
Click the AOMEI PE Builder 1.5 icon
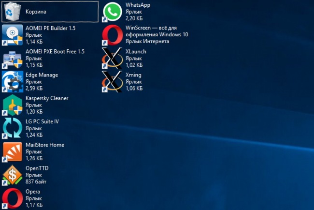click(13, 35)
